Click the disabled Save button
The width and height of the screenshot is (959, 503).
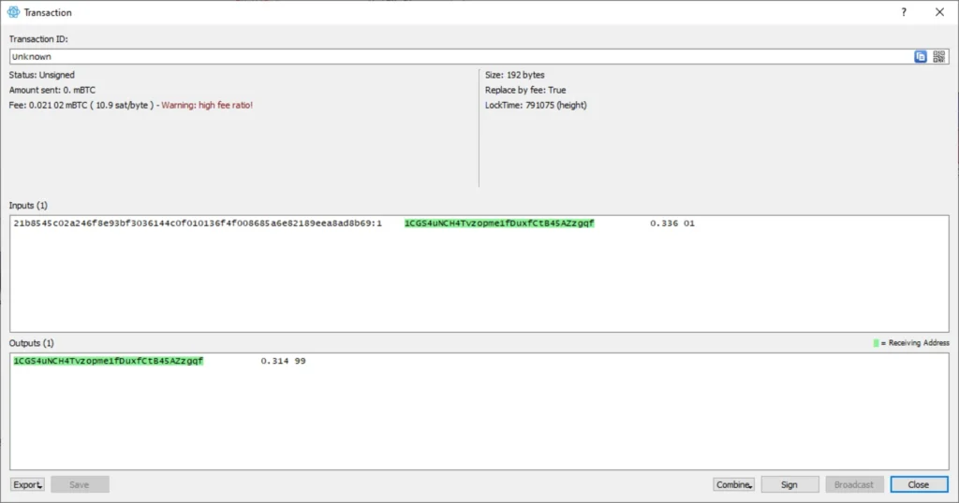(80, 484)
